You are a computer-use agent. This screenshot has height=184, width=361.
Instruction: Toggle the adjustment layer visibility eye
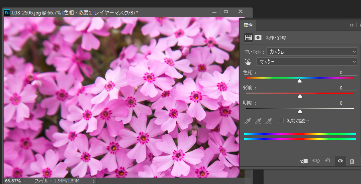pyautogui.click(x=340, y=161)
